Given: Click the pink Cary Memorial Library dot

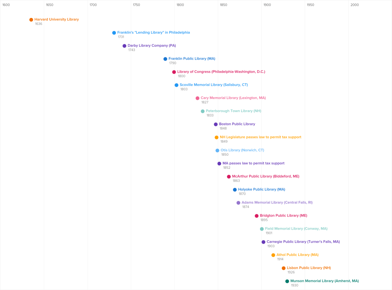Looking at the screenshot, I should click(198, 98).
